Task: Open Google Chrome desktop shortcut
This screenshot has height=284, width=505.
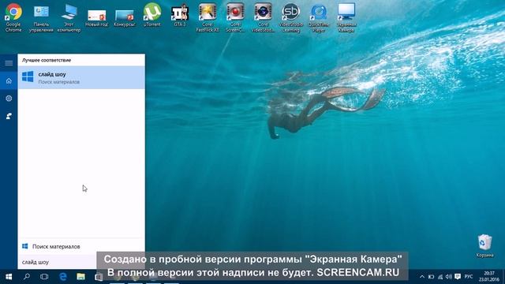Action: coord(13,17)
